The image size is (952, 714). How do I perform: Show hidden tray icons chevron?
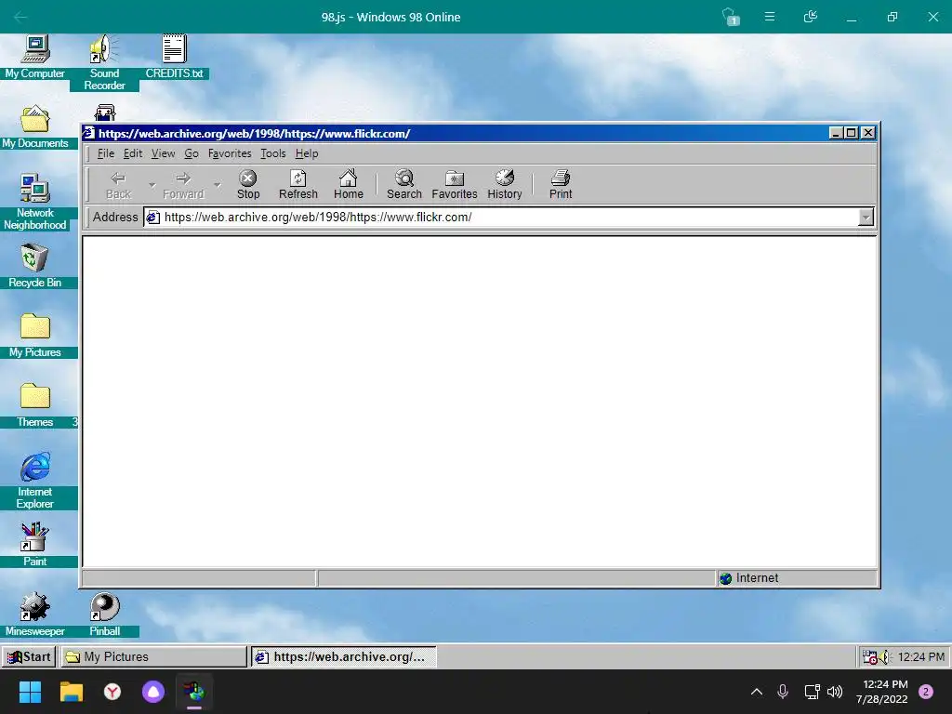click(x=757, y=692)
